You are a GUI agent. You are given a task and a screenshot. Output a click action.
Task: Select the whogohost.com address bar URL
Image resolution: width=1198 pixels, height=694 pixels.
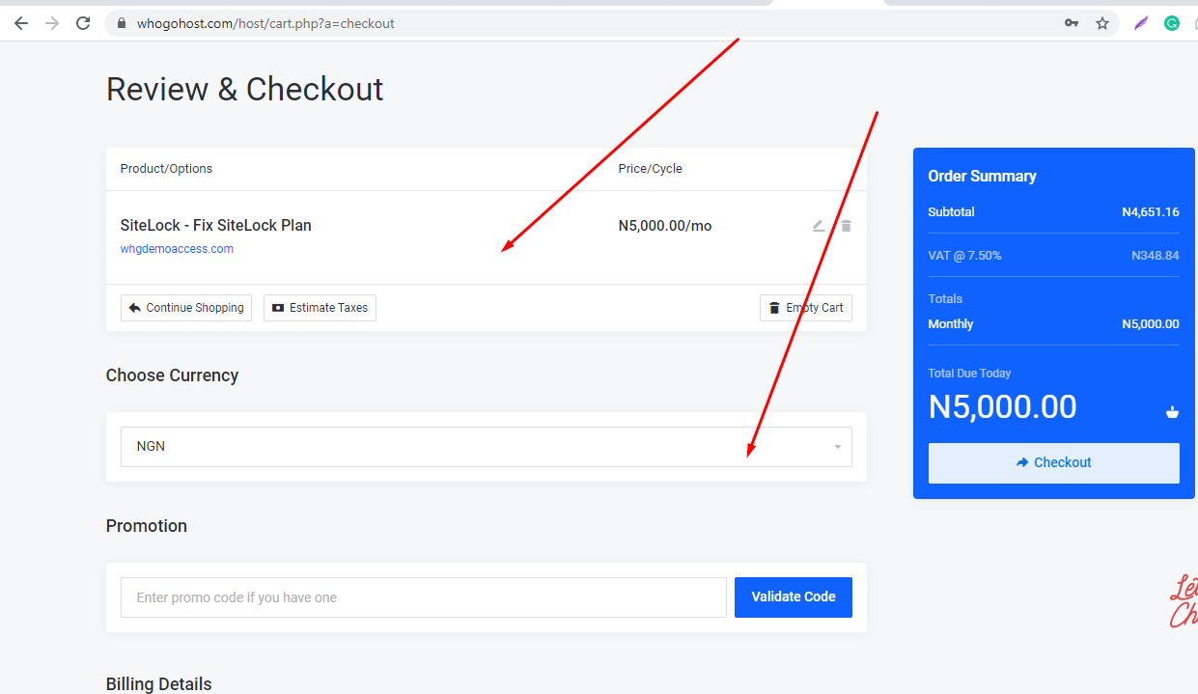[264, 23]
